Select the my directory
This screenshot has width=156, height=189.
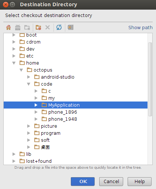[x=48, y=98]
